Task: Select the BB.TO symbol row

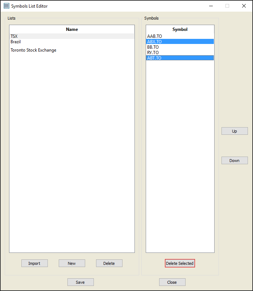Action: point(153,47)
